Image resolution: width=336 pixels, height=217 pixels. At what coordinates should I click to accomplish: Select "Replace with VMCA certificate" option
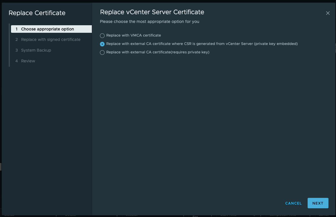pos(102,35)
